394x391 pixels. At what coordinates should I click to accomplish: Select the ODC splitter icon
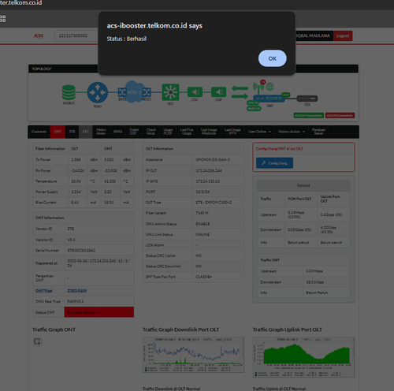pos(195,92)
